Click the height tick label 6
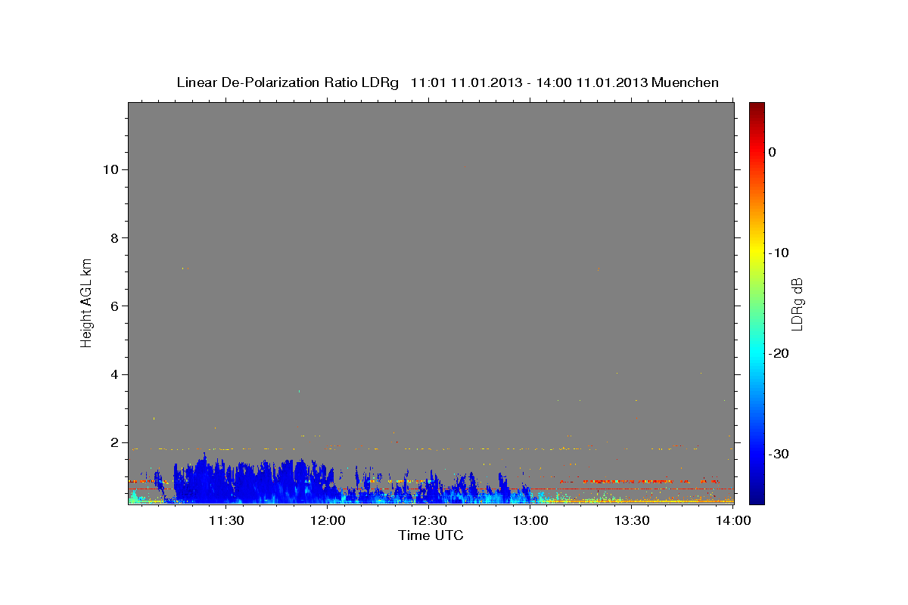This screenshot has width=908, height=605. [x=114, y=306]
